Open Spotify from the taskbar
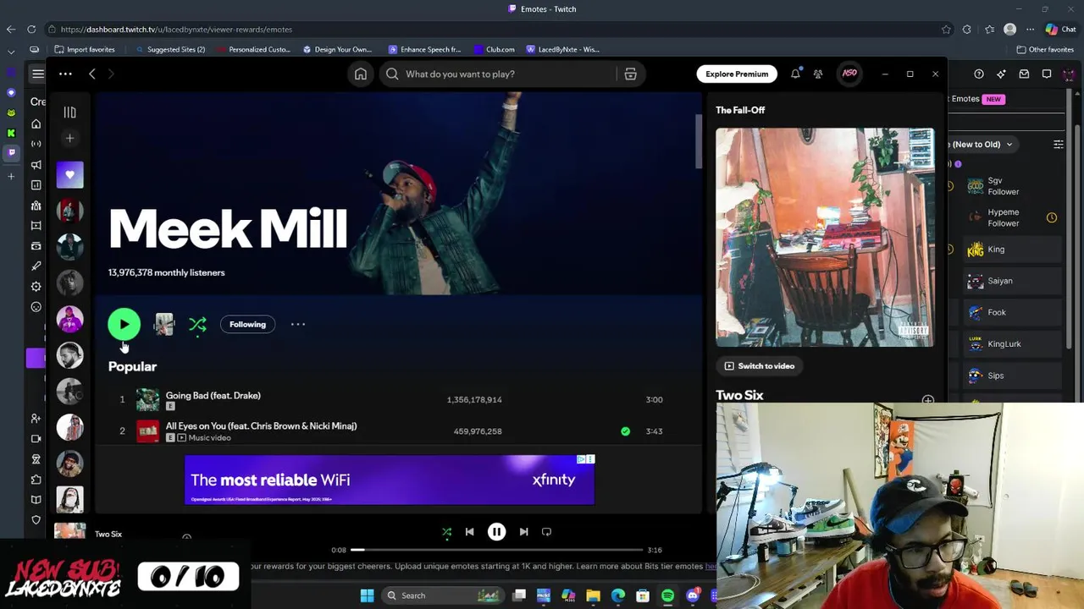Screen dimensions: 1084x609 tap(667, 595)
